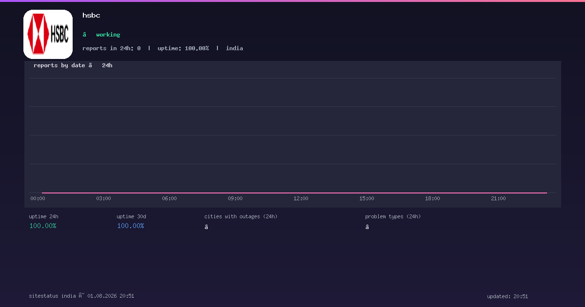The height and width of the screenshot is (307, 585).
Task: Click the green 'working' status label
Action: click(x=108, y=35)
